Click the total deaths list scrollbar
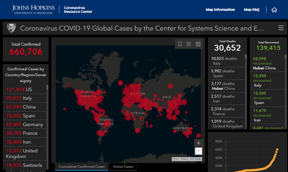The image size is (288, 172). (x=246, y=92)
